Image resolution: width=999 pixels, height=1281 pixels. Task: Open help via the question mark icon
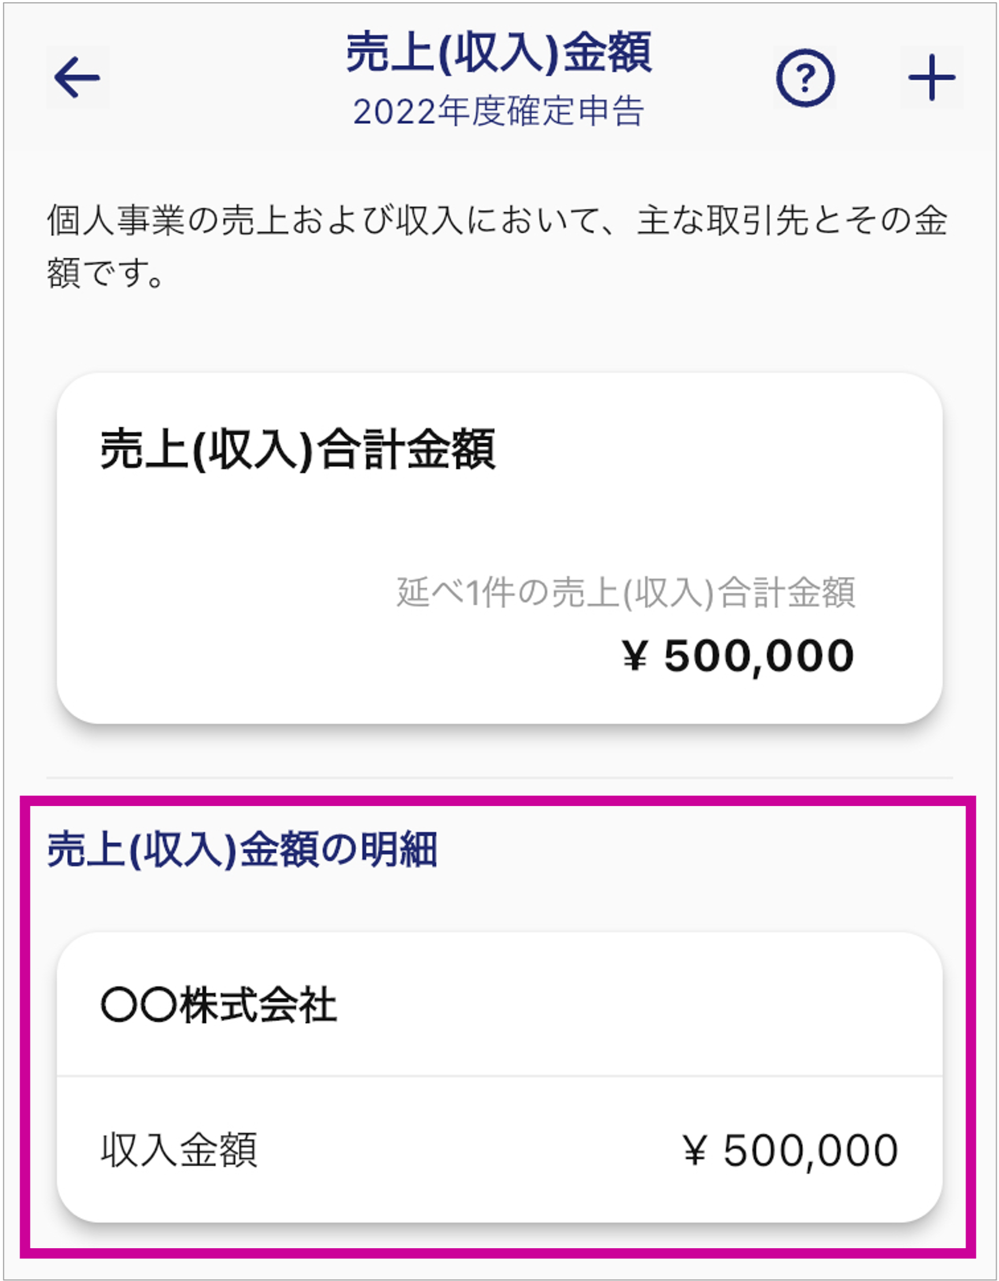(x=805, y=77)
